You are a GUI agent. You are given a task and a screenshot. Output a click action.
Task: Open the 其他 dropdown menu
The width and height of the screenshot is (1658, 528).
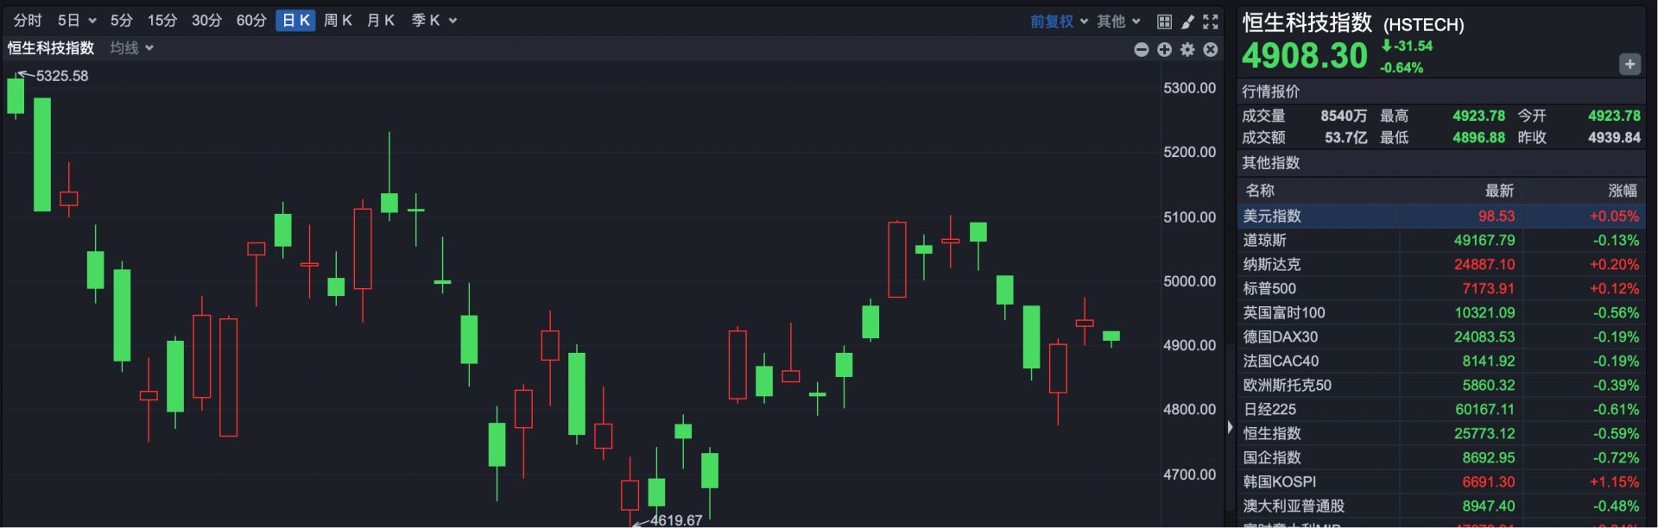click(1118, 22)
